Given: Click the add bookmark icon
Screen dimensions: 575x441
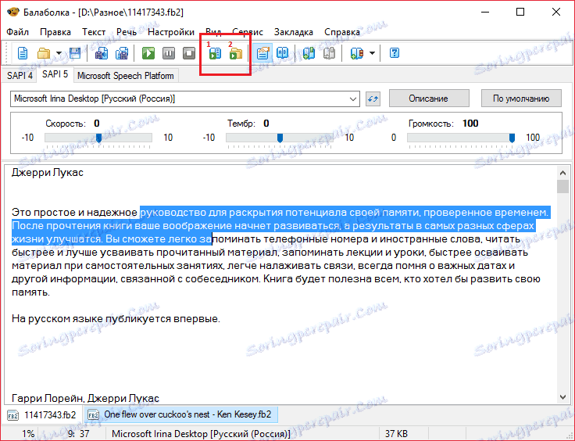Looking at the screenshot, I should click(x=309, y=53).
